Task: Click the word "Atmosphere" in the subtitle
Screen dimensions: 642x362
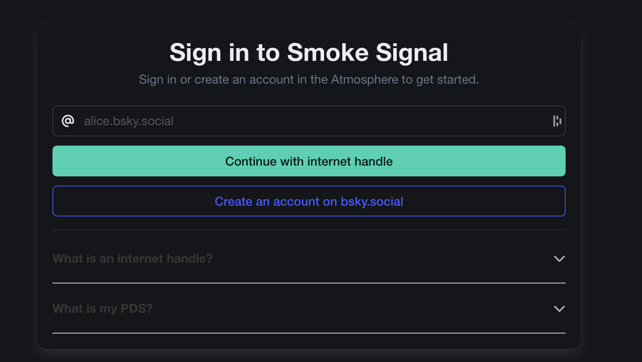Action: coord(365,80)
